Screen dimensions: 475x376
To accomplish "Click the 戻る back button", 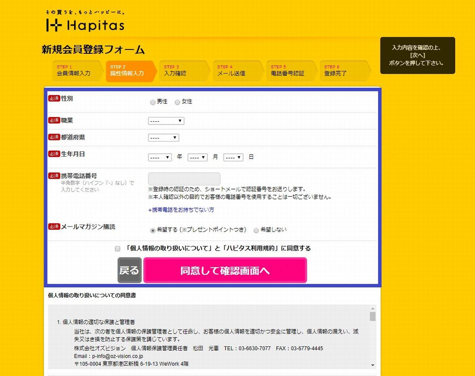I will [129, 270].
